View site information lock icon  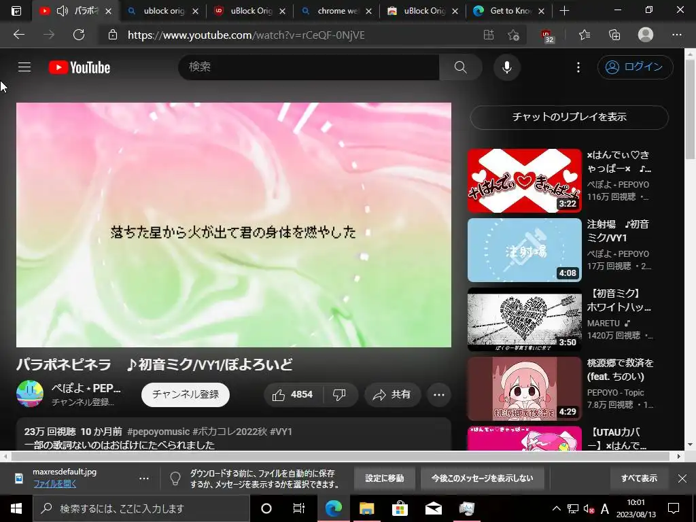point(113,35)
